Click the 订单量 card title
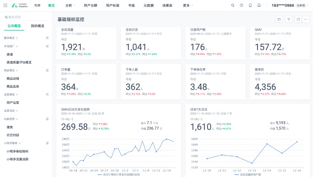The image size is (313, 177). (x=66, y=69)
